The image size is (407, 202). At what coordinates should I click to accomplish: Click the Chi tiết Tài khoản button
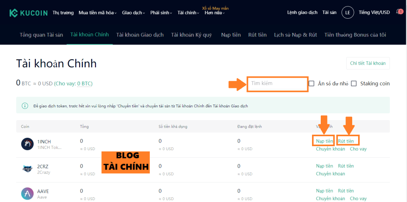point(368,63)
